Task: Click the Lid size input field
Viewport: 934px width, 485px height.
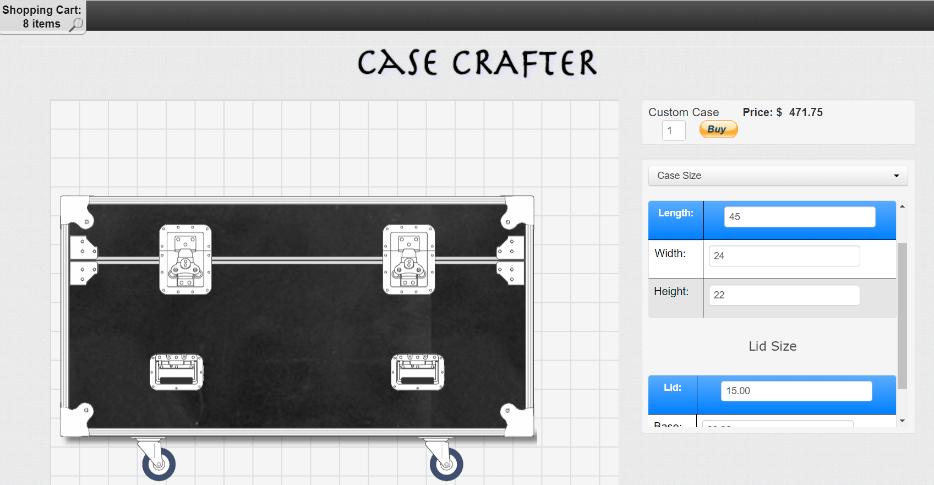Action: click(x=796, y=391)
